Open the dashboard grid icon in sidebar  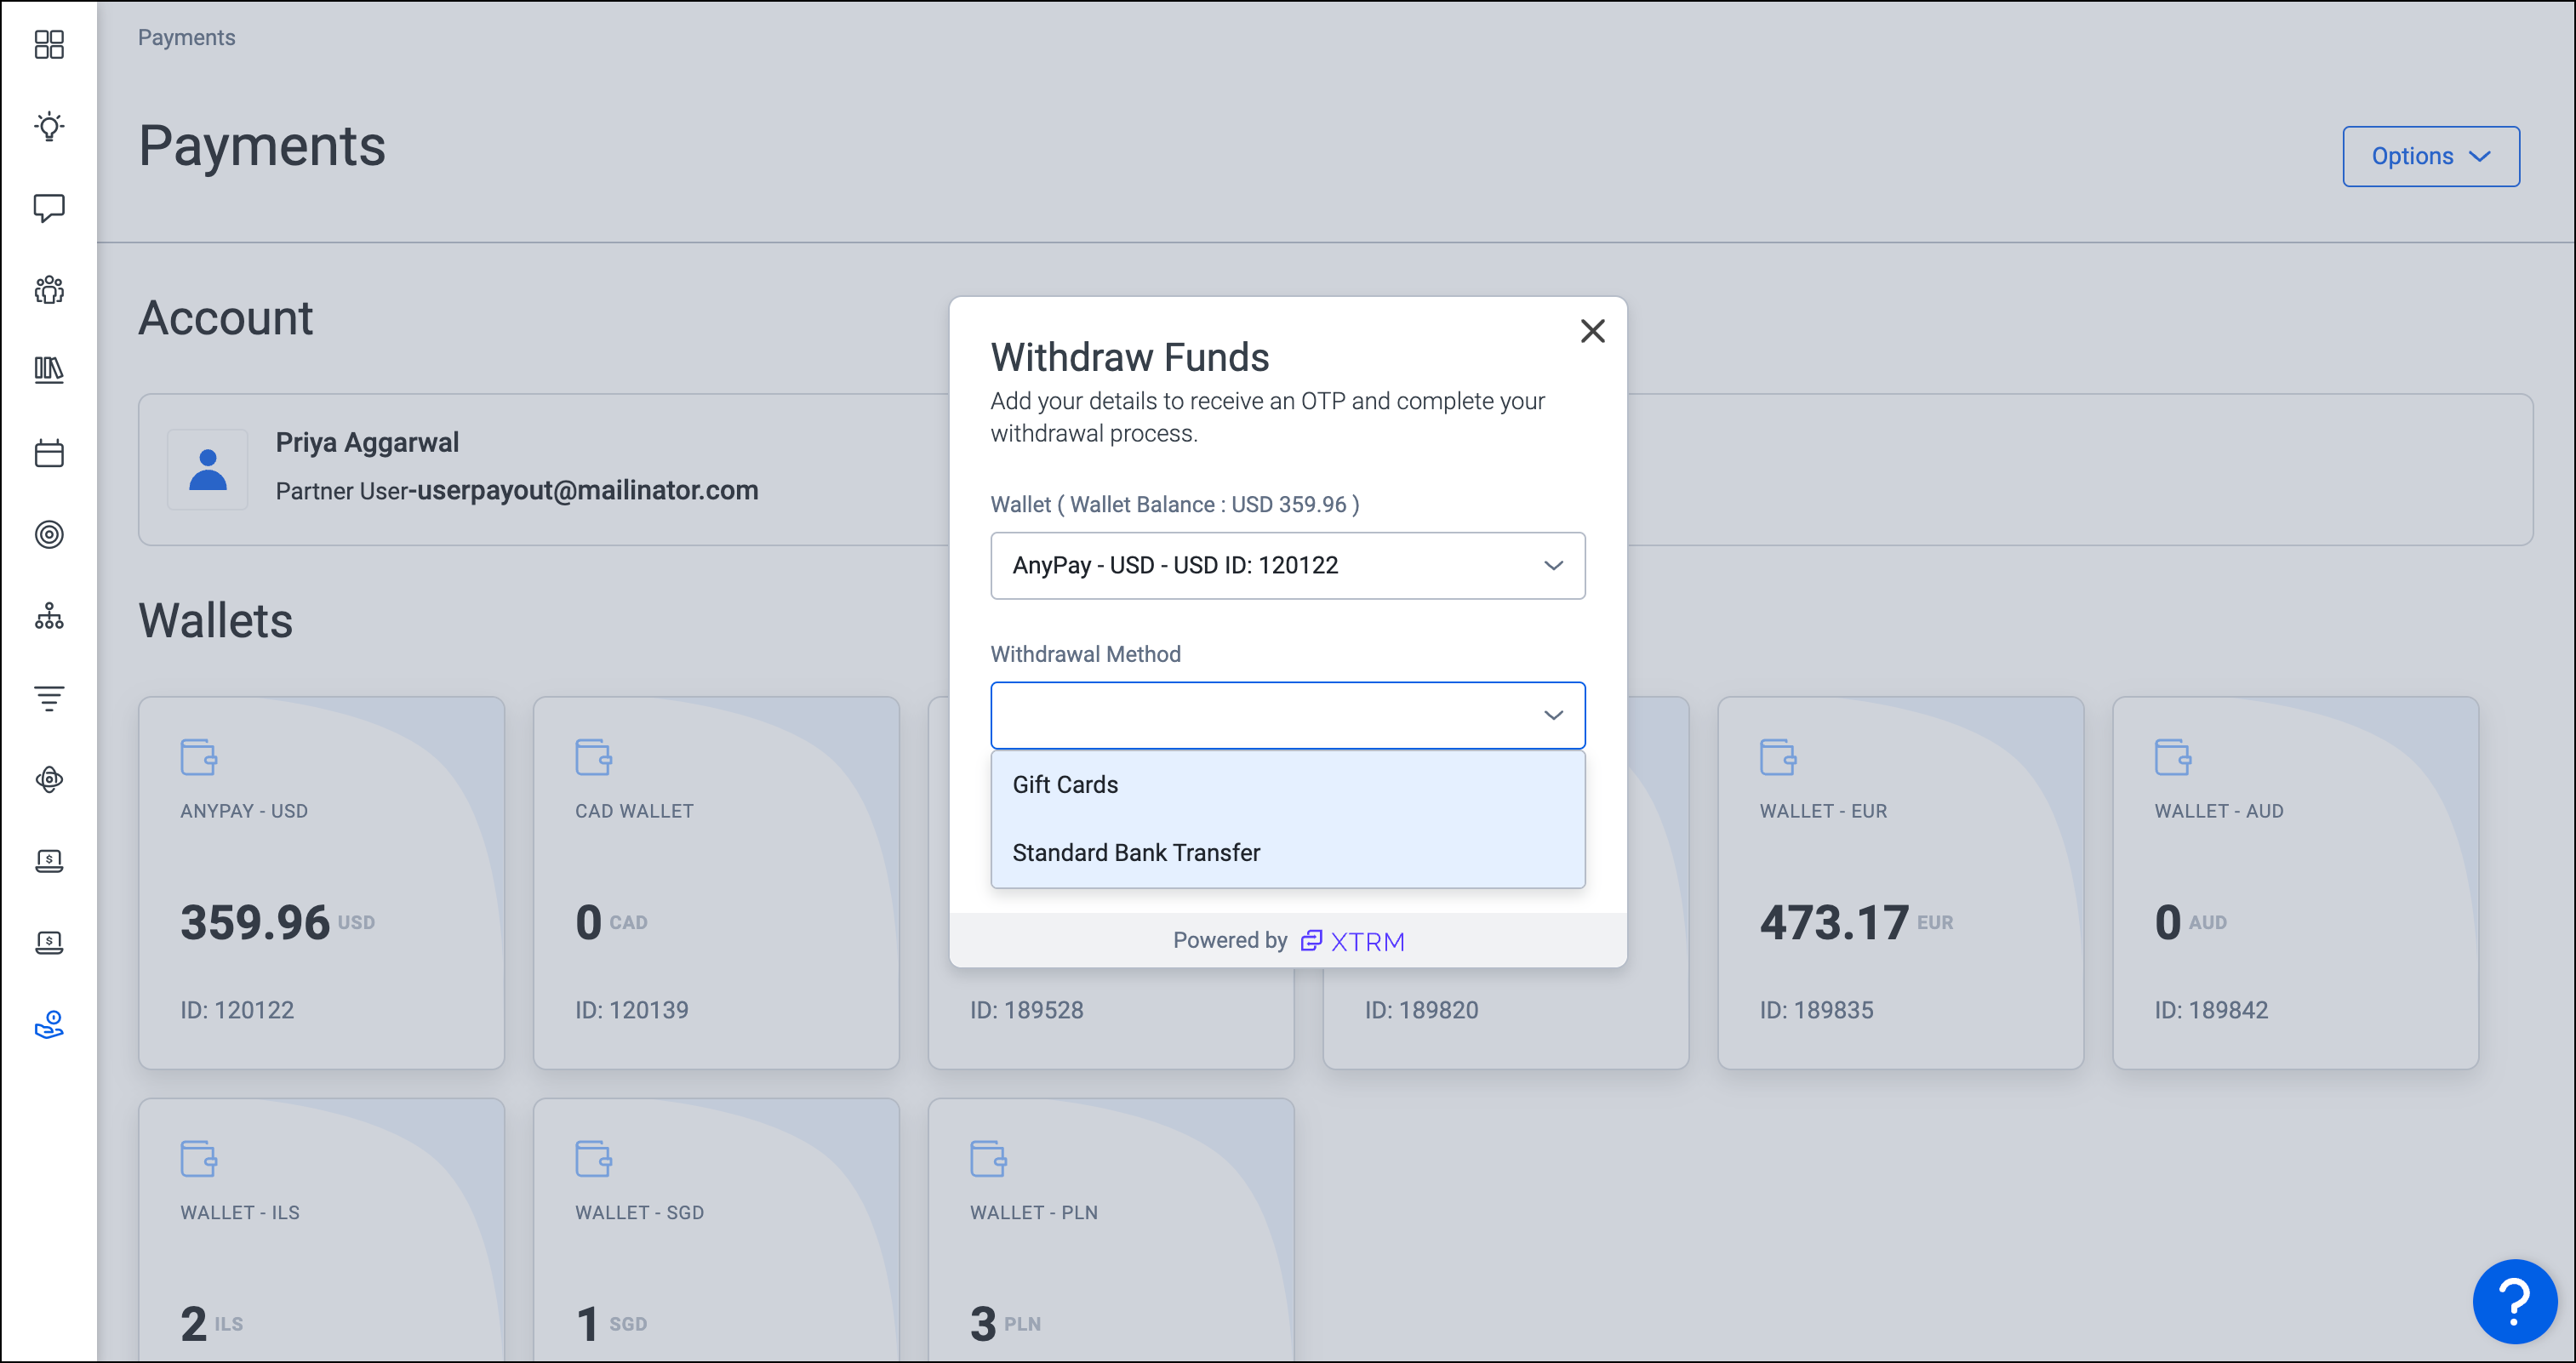(x=49, y=44)
